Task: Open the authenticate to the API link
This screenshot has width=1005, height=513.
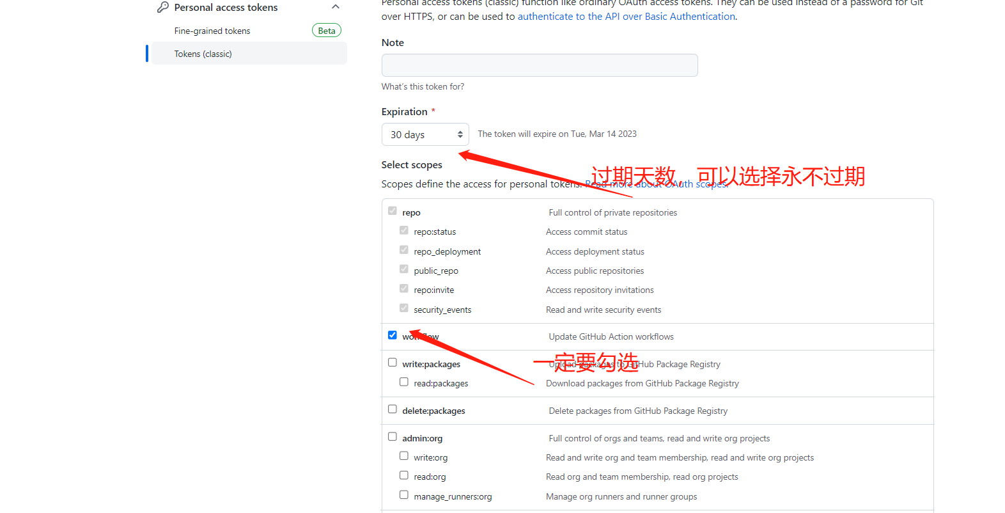Action: click(x=626, y=17)
